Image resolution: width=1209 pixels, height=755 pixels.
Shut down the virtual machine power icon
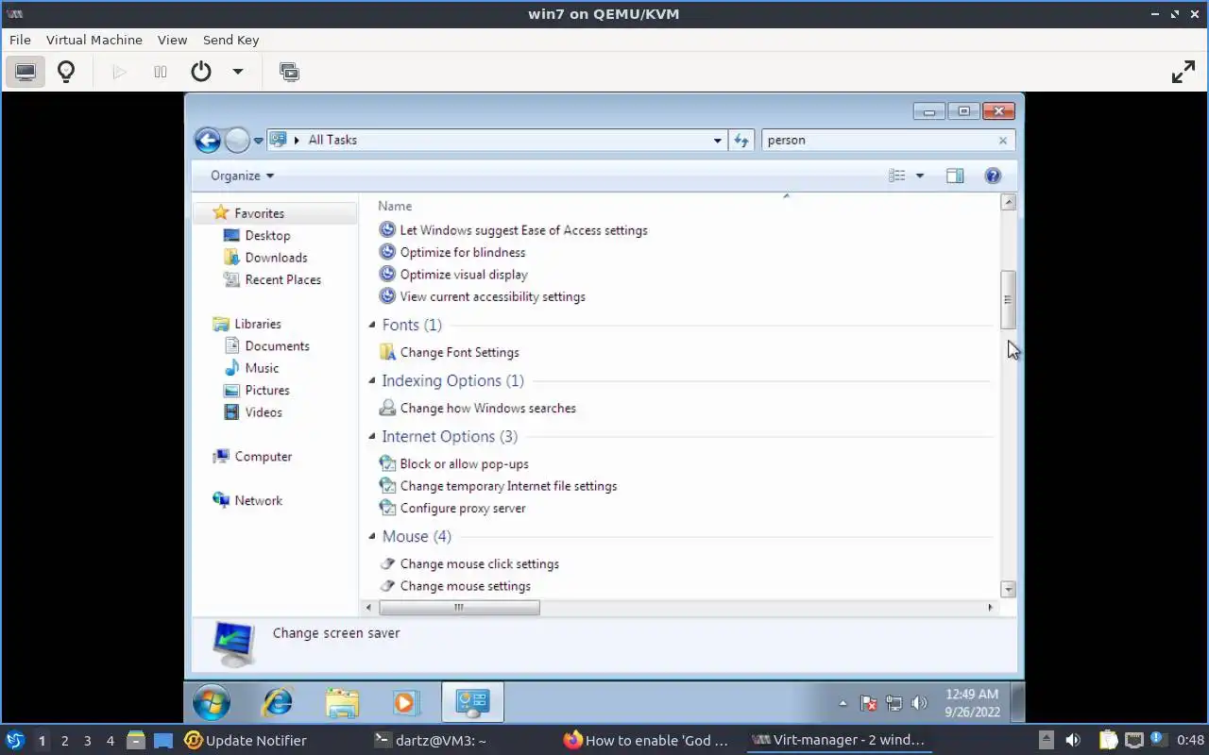pyautogui.click(x=201, y=72)
